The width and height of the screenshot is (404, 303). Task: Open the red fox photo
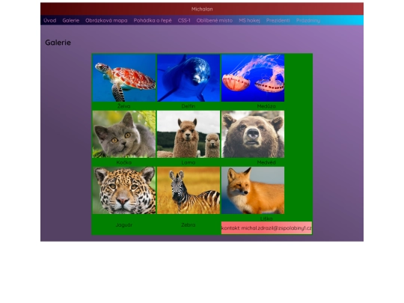pos(253,191)
